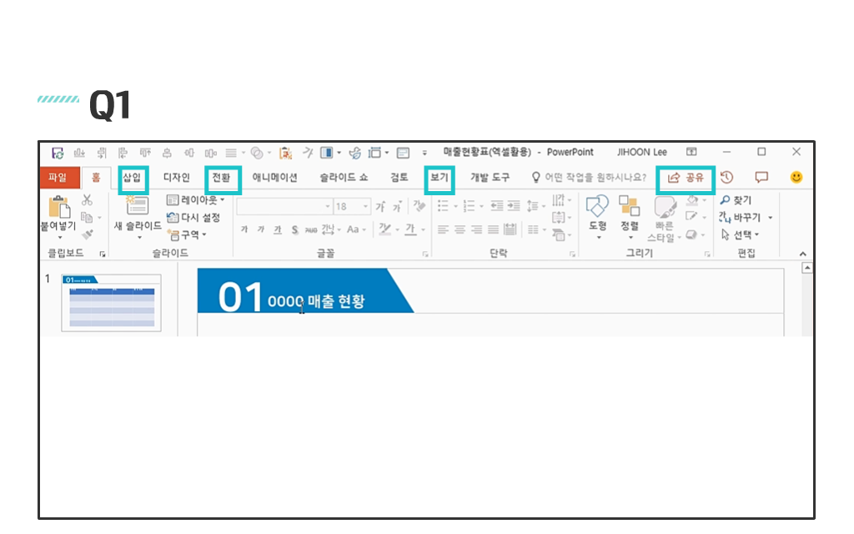Open the font name combo box dropdown
Screen dimensions: 854x534
(x=327, y=207)
